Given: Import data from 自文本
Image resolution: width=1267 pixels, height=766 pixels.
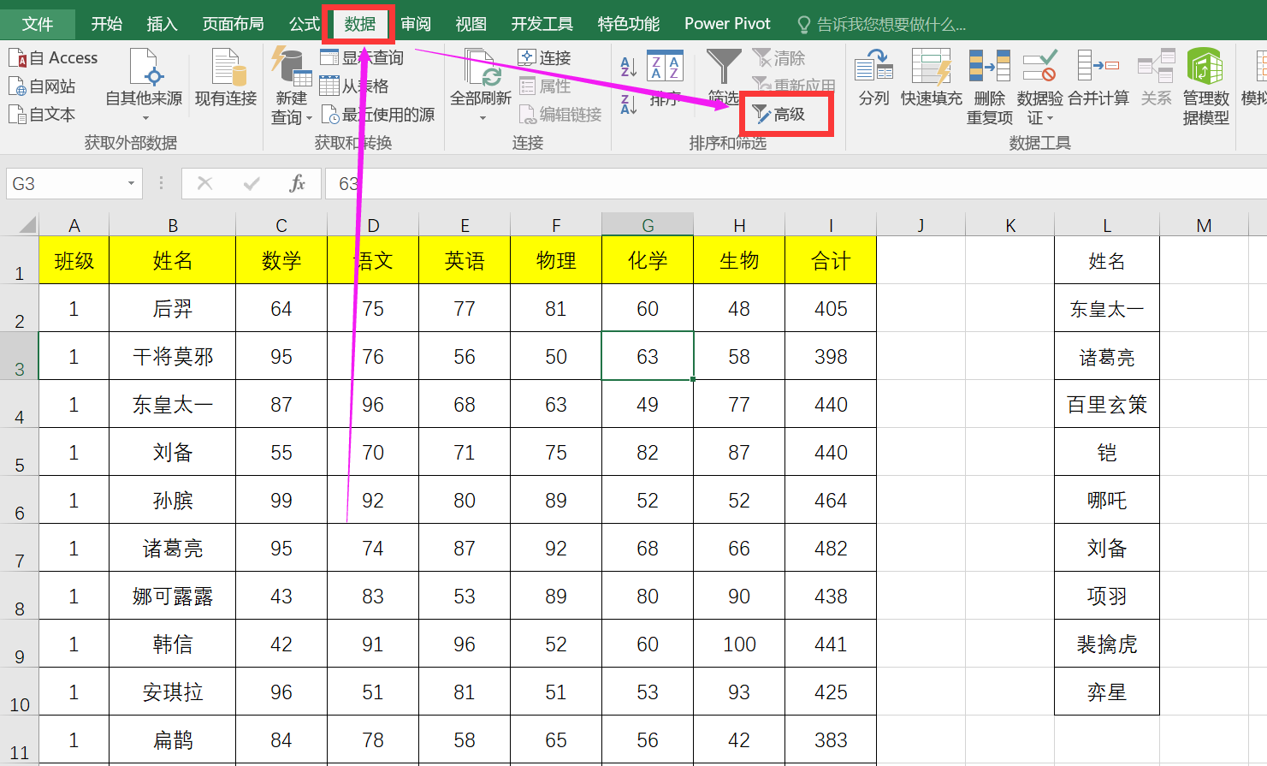Looking at the screenshot, I should click(42, 114).
